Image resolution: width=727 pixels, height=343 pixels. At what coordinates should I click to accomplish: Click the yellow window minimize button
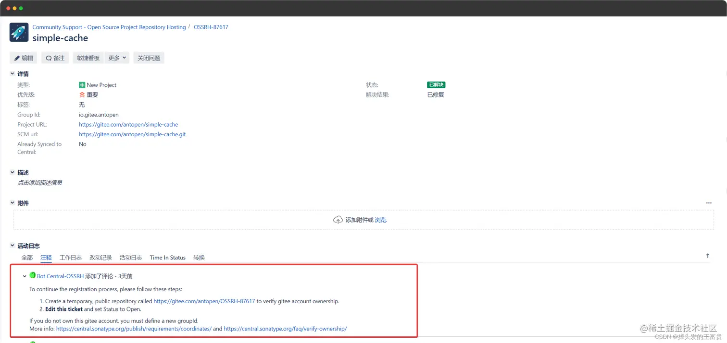pyautogui.click(x=14, y=8)
